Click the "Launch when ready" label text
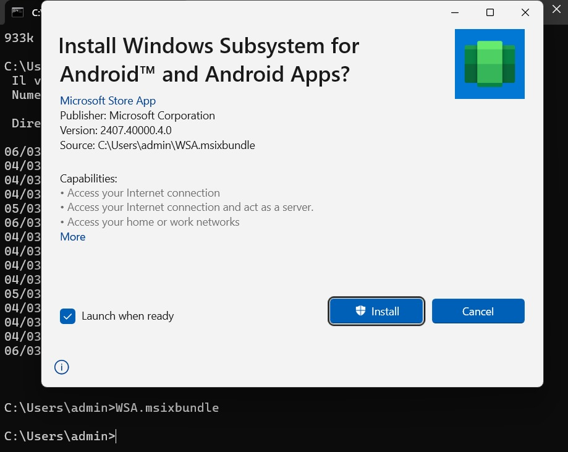The height and width of the screenshot is (452, 568). tap(127, 316)
